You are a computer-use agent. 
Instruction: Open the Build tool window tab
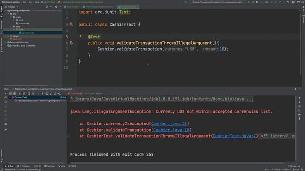tap(61, 166)
